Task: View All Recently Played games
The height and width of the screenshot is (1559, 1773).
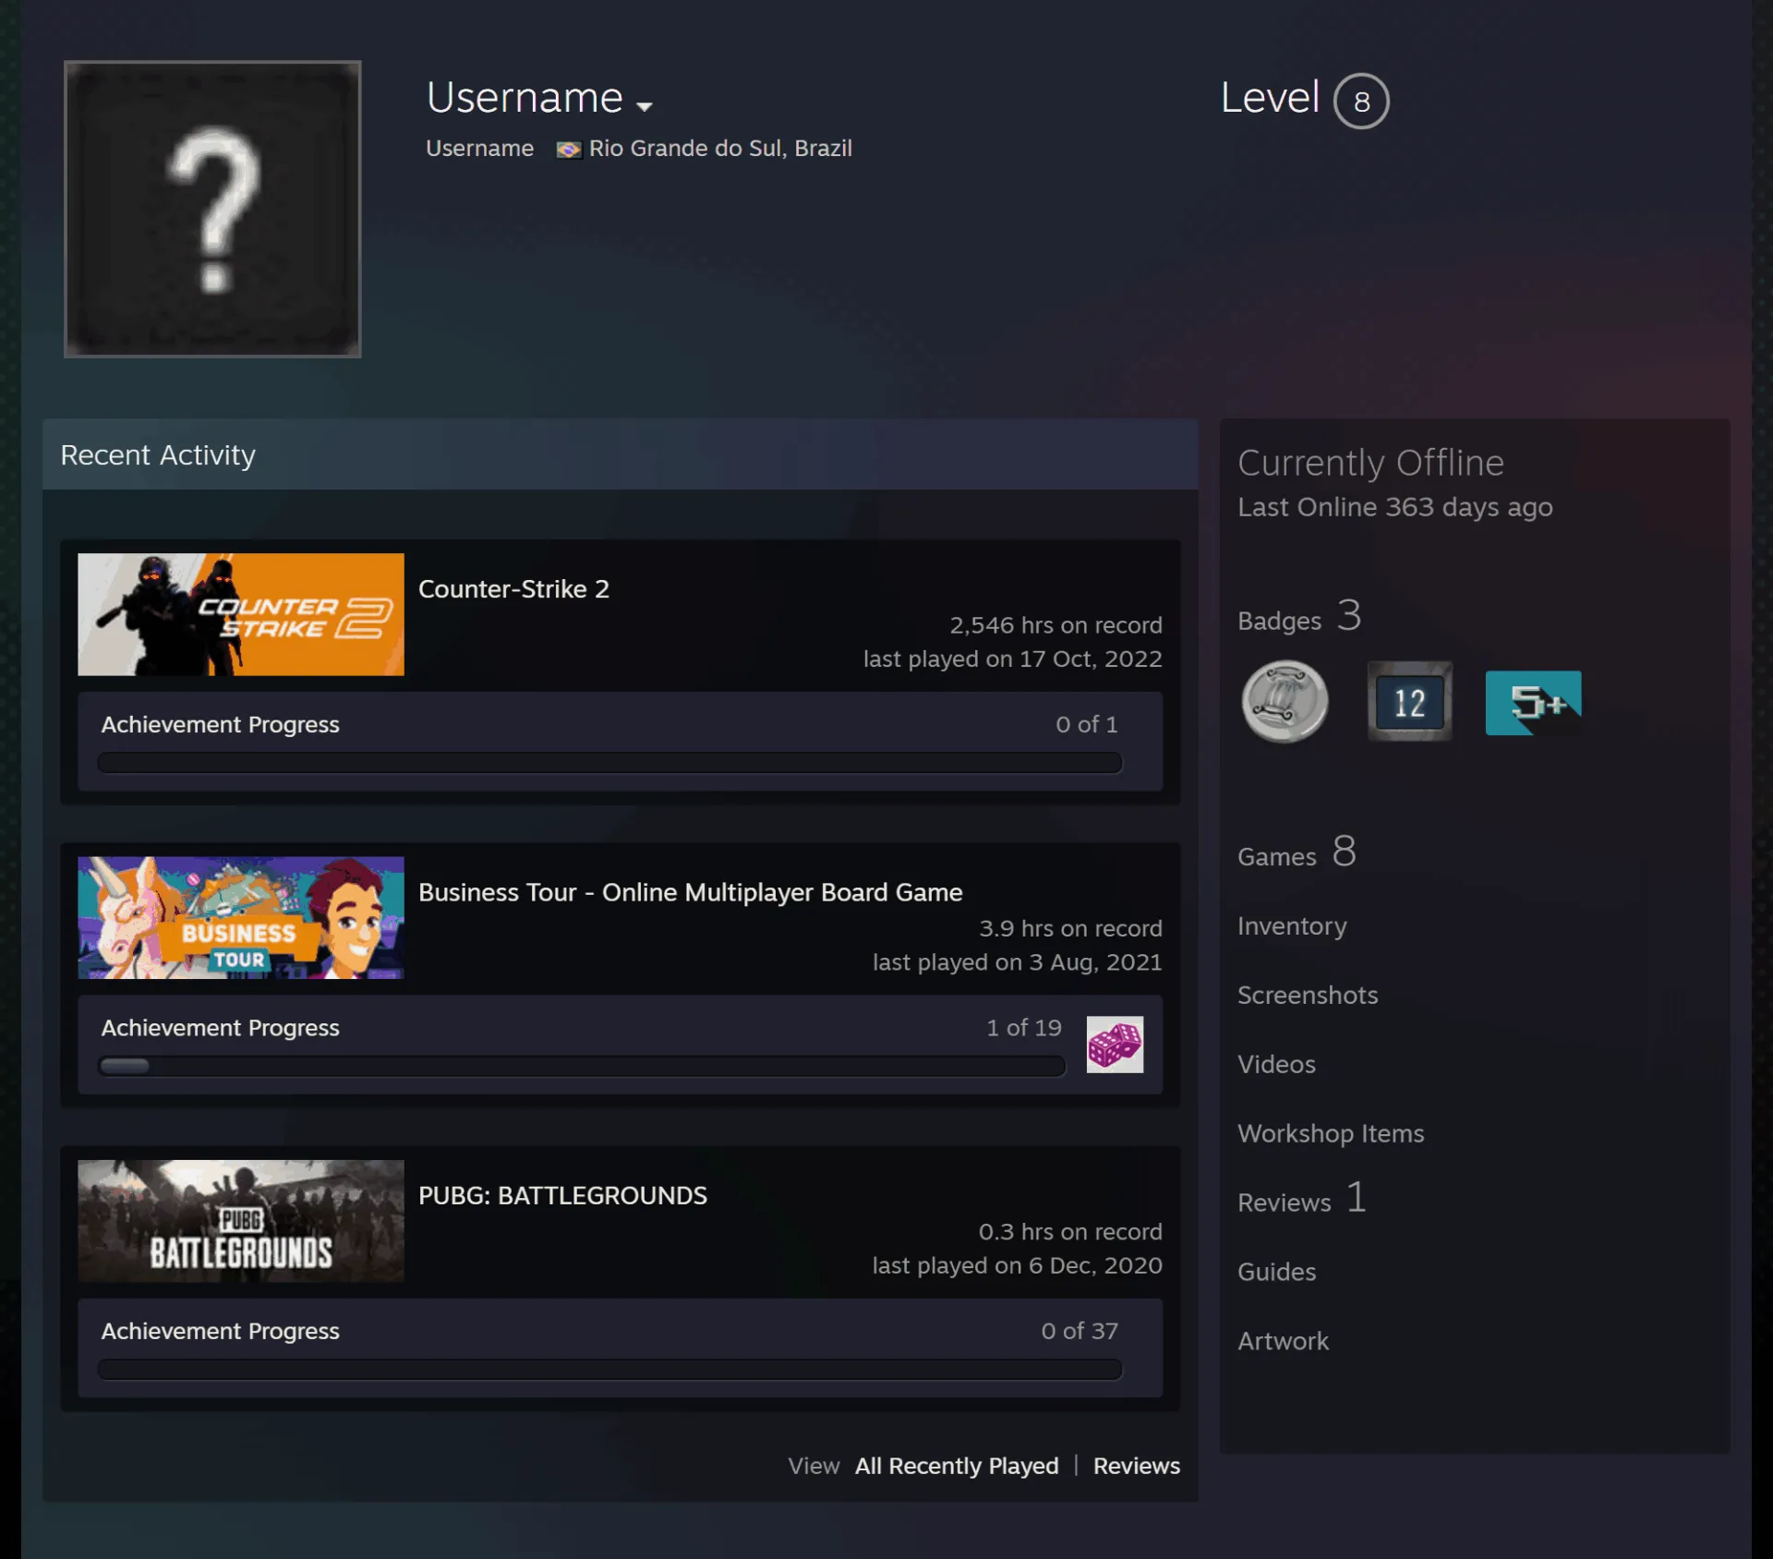Action: pos(957,1466)
